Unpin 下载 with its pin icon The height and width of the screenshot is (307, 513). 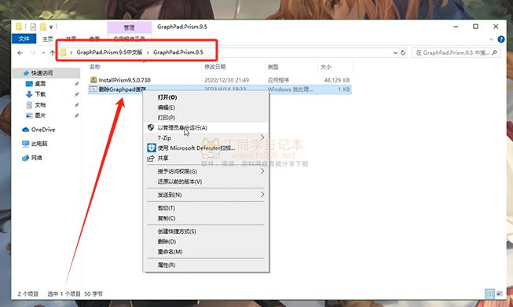click(x=76, y=94)
